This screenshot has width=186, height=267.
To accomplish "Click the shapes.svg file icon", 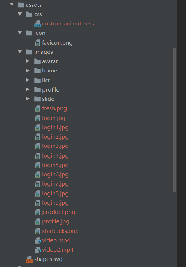I will tap(29, 259).
